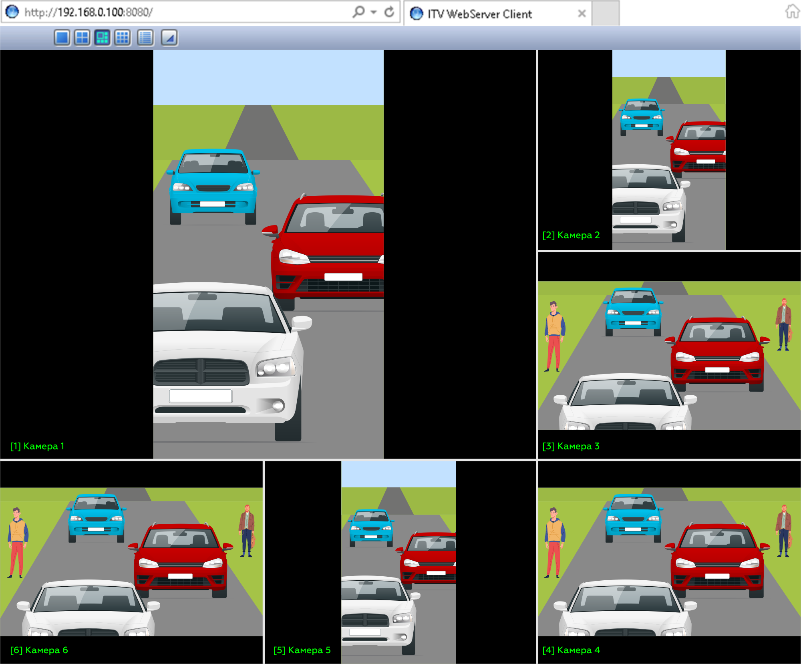This screenshot has height=664, width=801.
Task: Click the globe icon in address bar
Action: click(12, 12)
